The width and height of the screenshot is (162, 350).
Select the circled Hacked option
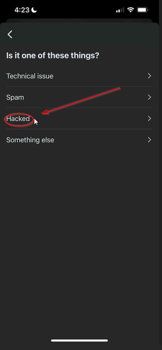coord(79,119)
